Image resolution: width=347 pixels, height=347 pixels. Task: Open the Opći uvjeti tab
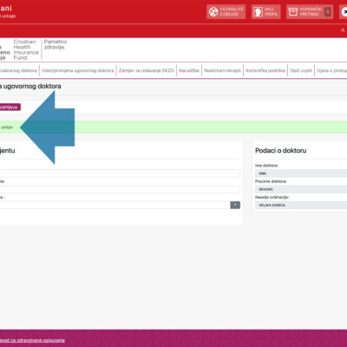click(301, 70)
